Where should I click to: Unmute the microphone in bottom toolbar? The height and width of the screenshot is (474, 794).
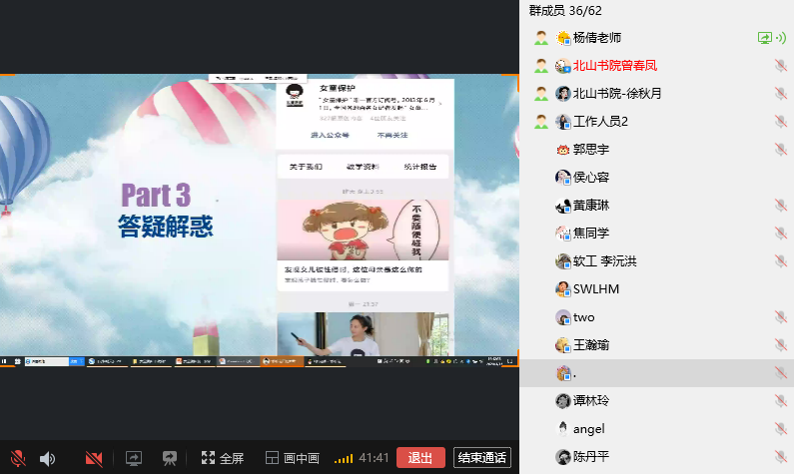coord(17,458)
